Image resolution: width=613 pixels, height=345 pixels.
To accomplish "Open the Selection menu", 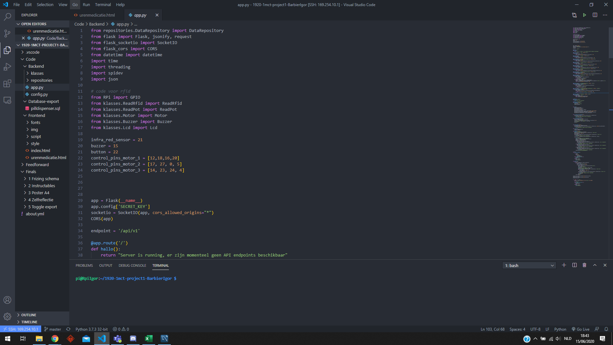I will point(45,4).
